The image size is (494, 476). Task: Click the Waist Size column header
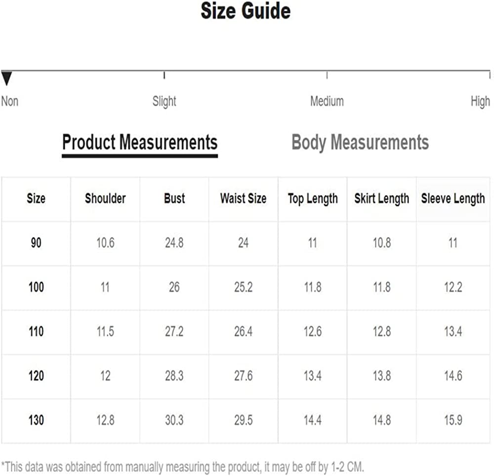pos(243,198)
